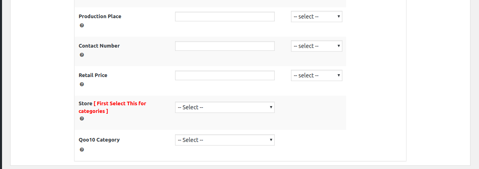The width and height of the screenshot is (479, 169).
Task: Show help tooltip for Retail Price
Action: click(81, 85)
